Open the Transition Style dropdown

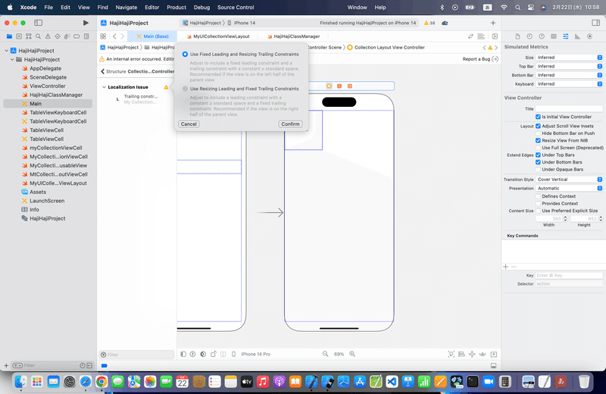point(569,180)
